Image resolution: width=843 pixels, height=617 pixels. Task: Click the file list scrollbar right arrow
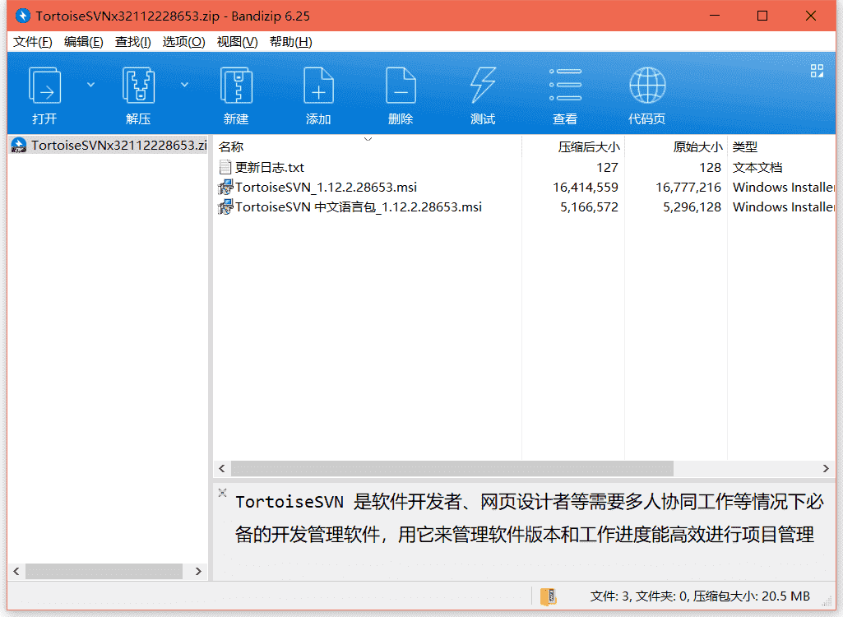[826, 469]
